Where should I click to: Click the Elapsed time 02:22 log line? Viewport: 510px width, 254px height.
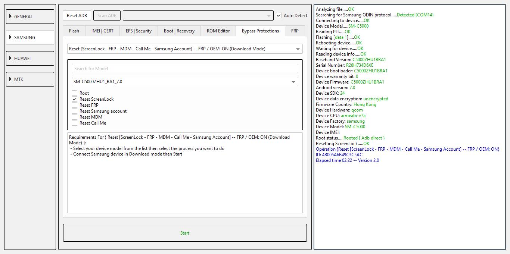coord(347,160)
